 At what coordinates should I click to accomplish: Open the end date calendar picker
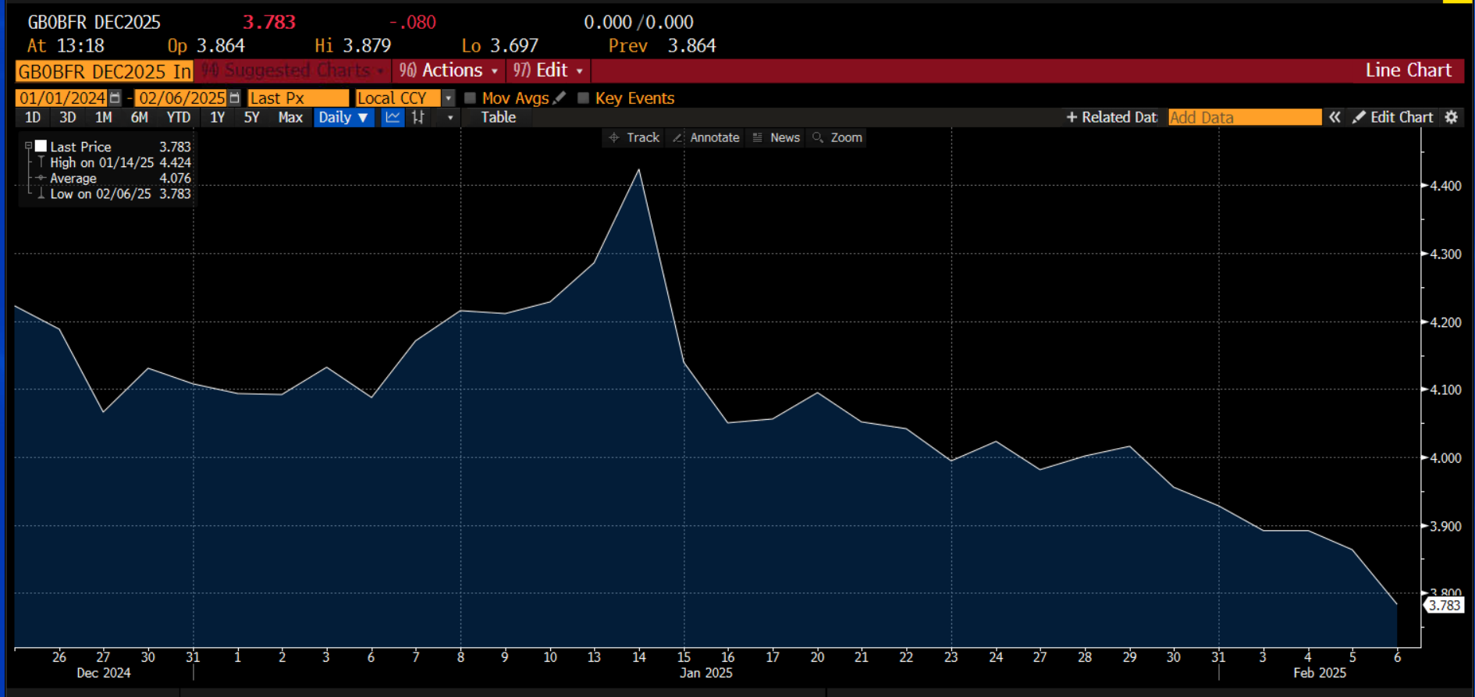tap(234, 98)
